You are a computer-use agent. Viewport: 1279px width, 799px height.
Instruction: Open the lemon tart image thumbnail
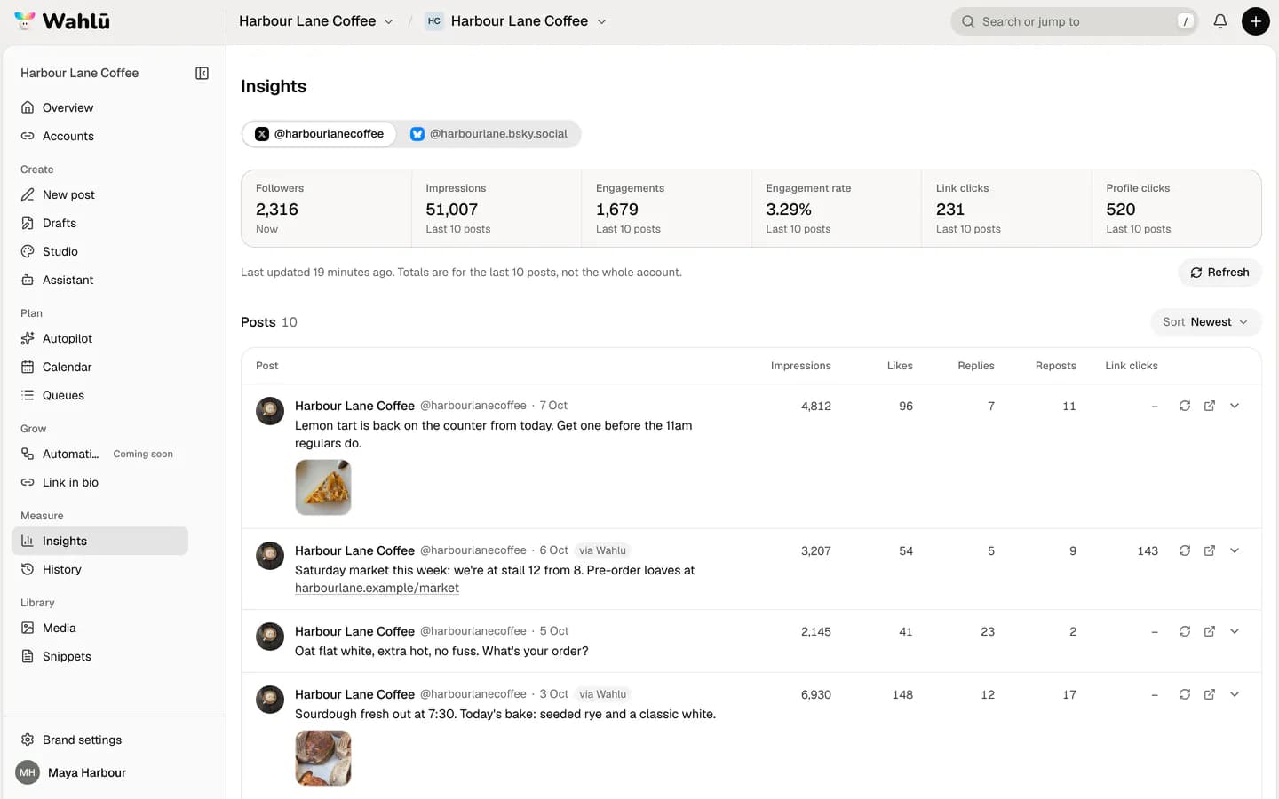[323, 487]
